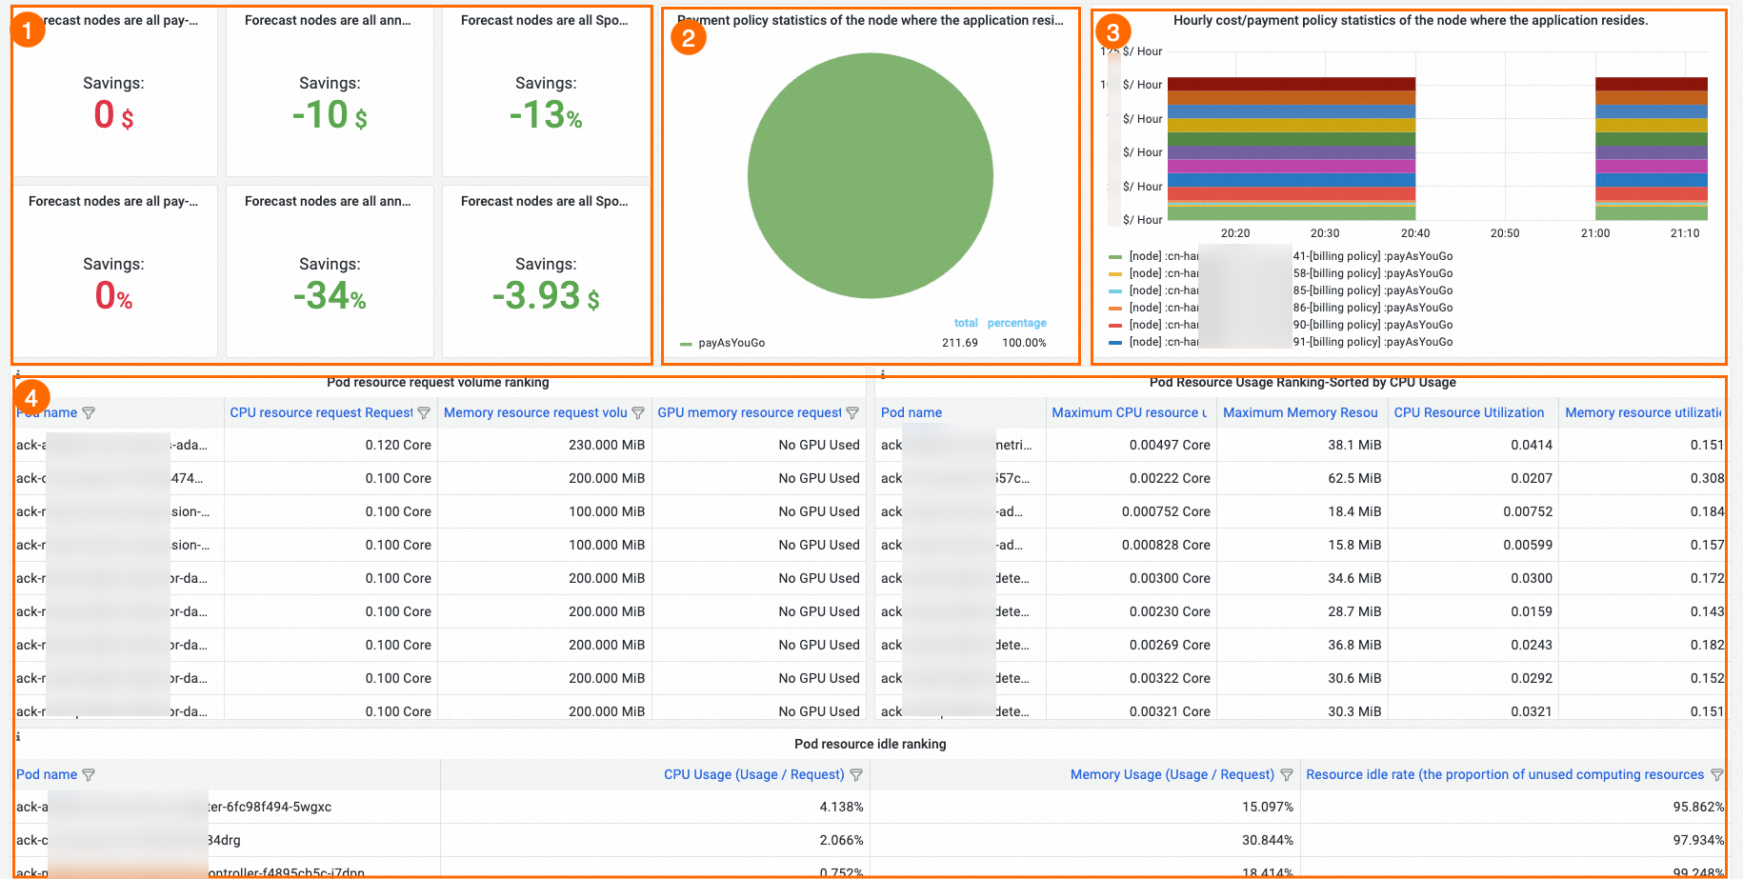The height and width of the screenshot is (879, 1743).
Task: Click the 211.69 total value in pie legend
Action: tap(960, 343)
